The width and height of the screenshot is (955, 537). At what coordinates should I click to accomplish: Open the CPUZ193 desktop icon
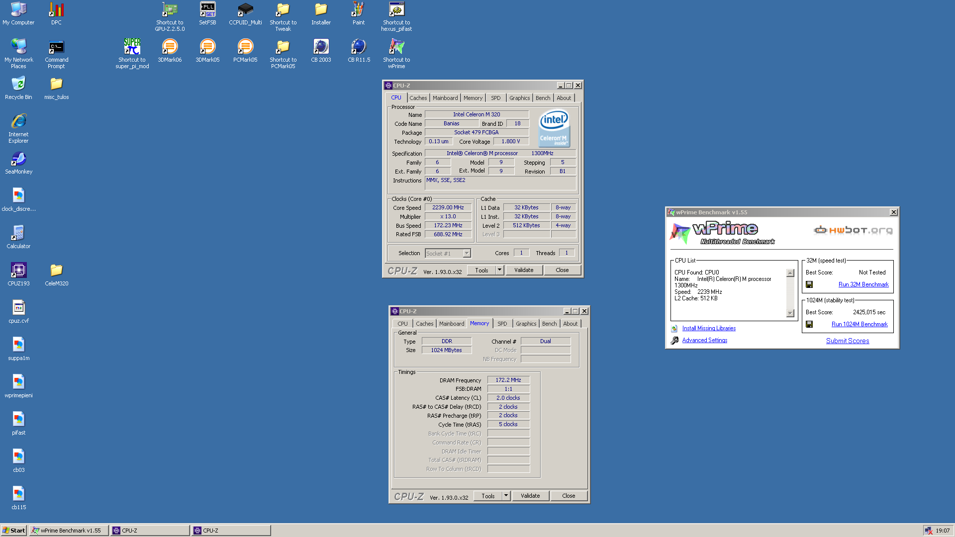18,274
